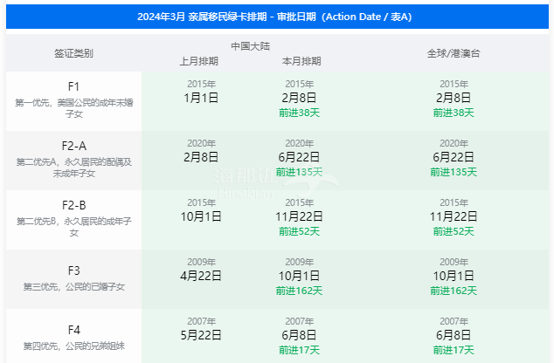Click 前进38天 in China mainland this month column
The height and width of the screenshot is (363, 554).
coord(299,113)
